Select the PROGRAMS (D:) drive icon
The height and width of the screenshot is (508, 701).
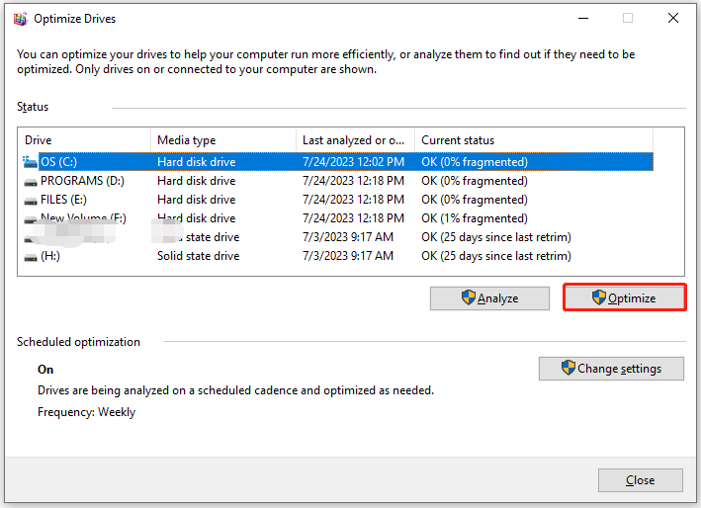(x=31, y=182)
